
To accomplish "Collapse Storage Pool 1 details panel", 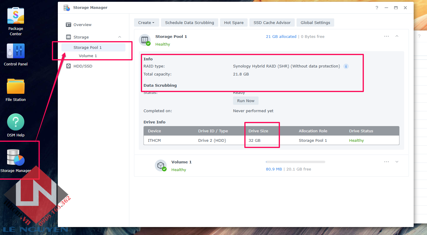I will tap(397, 36).
